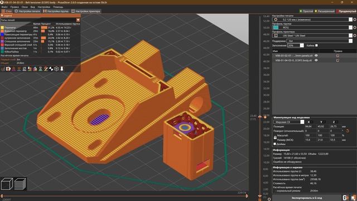Toggle Retractions icon in legend toolbar
The height and width of the screenshot is (201, 357).
click(x=14, y=69)
